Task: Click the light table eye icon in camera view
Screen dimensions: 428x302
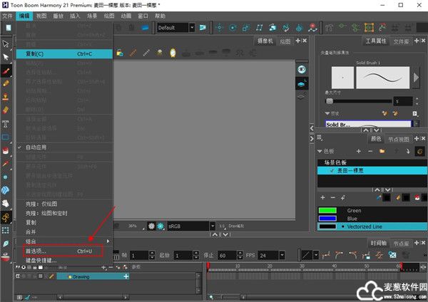Action: 302,69
